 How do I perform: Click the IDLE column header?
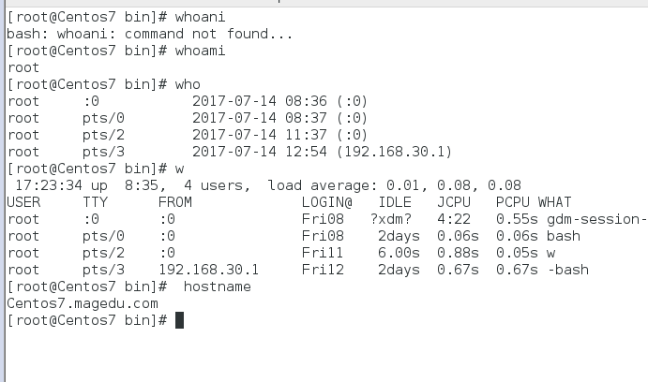395,202
